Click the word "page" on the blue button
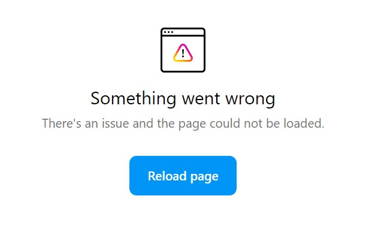The height and width of the screenshot is (232, 378). point(204,177)
